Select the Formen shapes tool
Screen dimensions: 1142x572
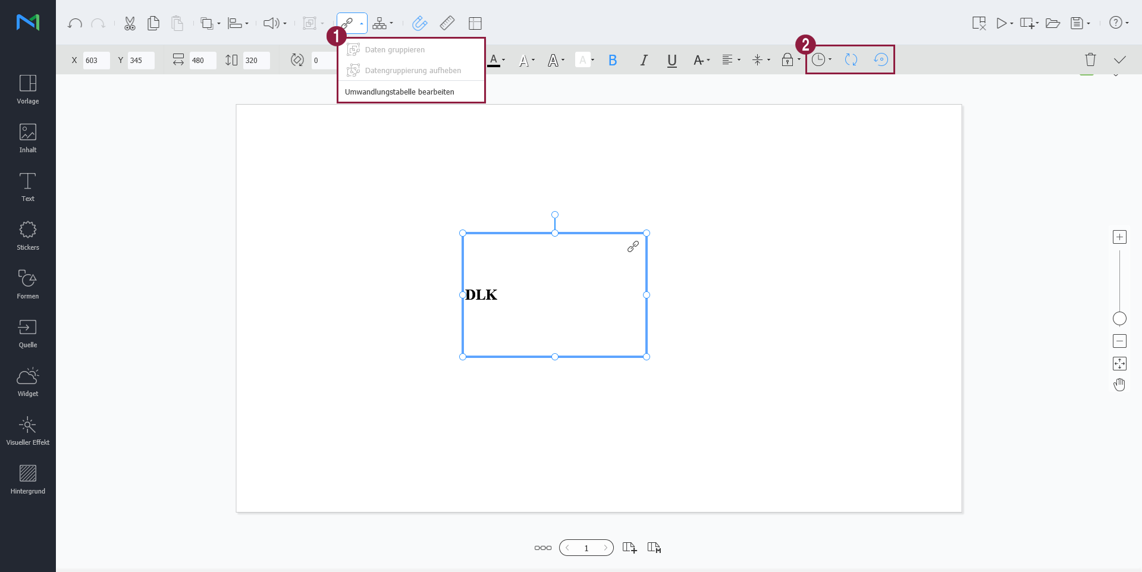click(x=27, y=284)
